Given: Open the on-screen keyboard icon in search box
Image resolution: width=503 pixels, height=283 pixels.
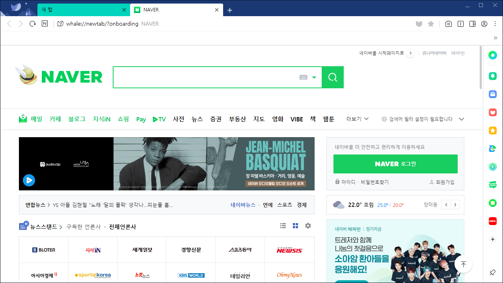Looking at the screenshot, I should [x=303, y=77].
